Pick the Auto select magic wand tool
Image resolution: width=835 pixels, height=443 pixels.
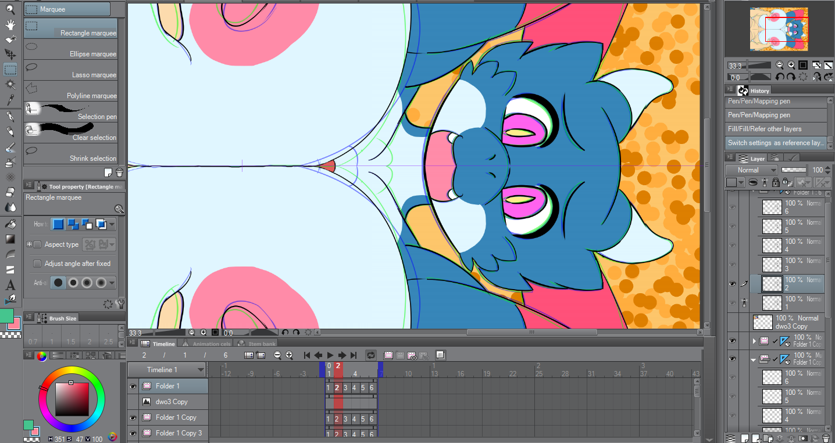coord(10,85)
